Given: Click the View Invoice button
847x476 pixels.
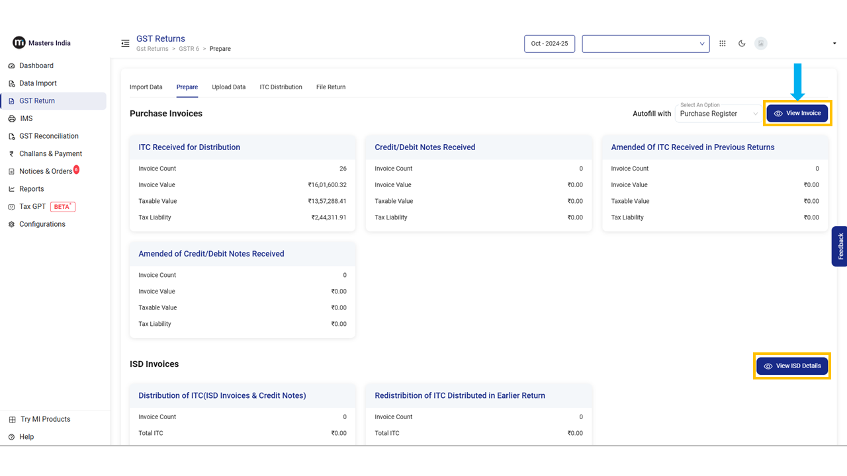Looking at the screenshot, I should pyautogui.click(x=797, y=113).
